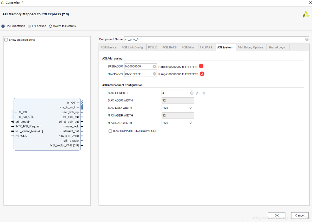
Task: Click into the HIGHADDR input field
Action: [138, 74]
